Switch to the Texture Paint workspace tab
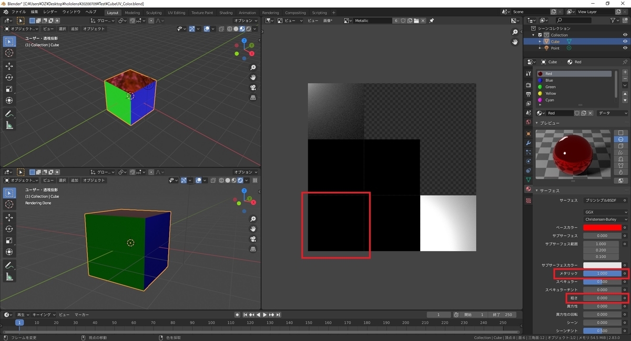Viewport: 631px width, 341px height. pos(202,13)
